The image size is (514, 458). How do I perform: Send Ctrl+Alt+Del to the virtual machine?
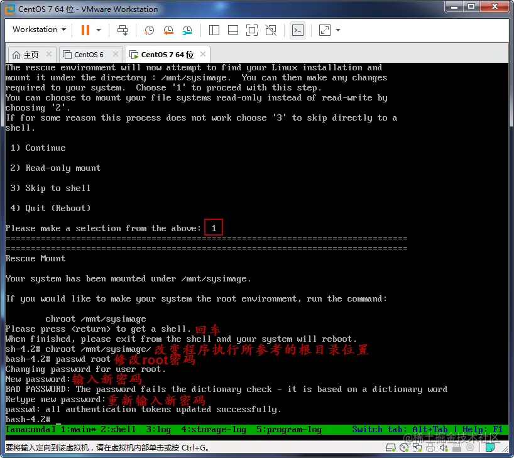(x=123, y=30)
